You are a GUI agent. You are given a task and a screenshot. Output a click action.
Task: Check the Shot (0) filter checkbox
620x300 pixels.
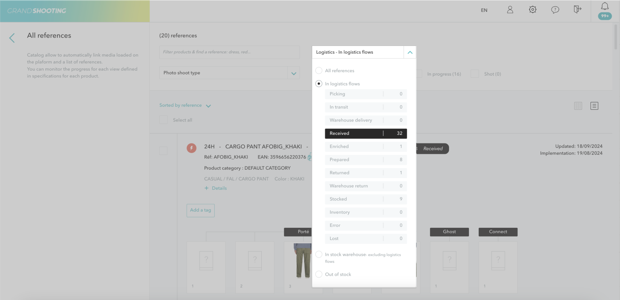(x=474, y=74)
